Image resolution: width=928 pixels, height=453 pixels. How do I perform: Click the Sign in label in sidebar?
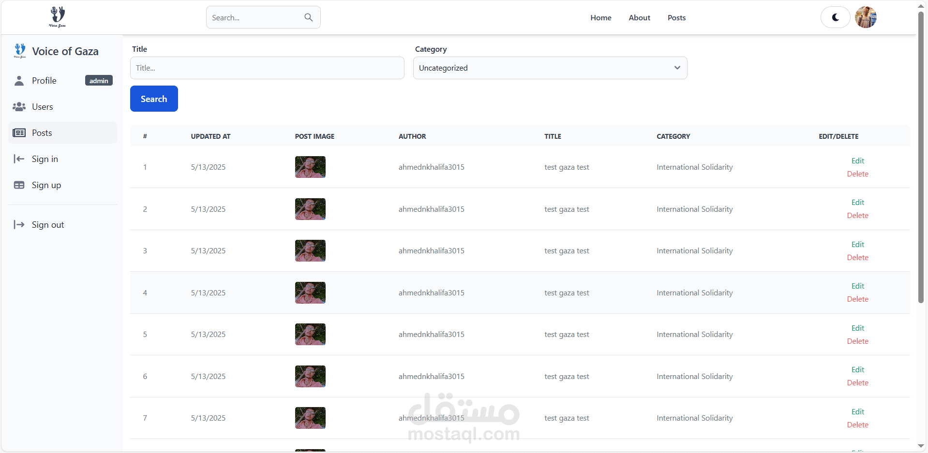45,159
